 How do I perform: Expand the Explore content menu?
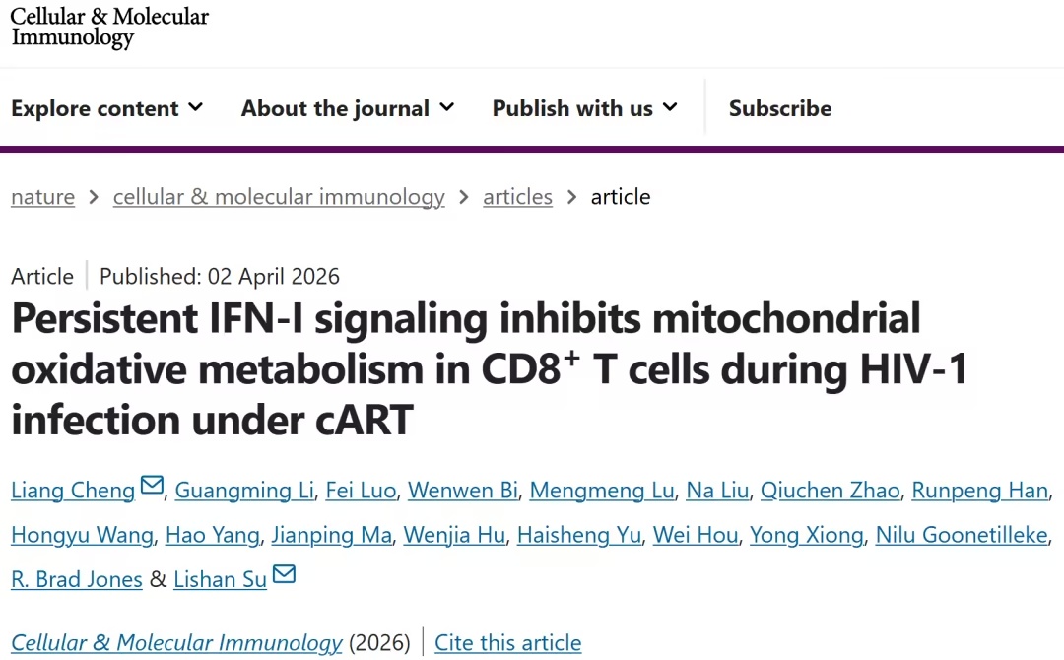point(106,108)
